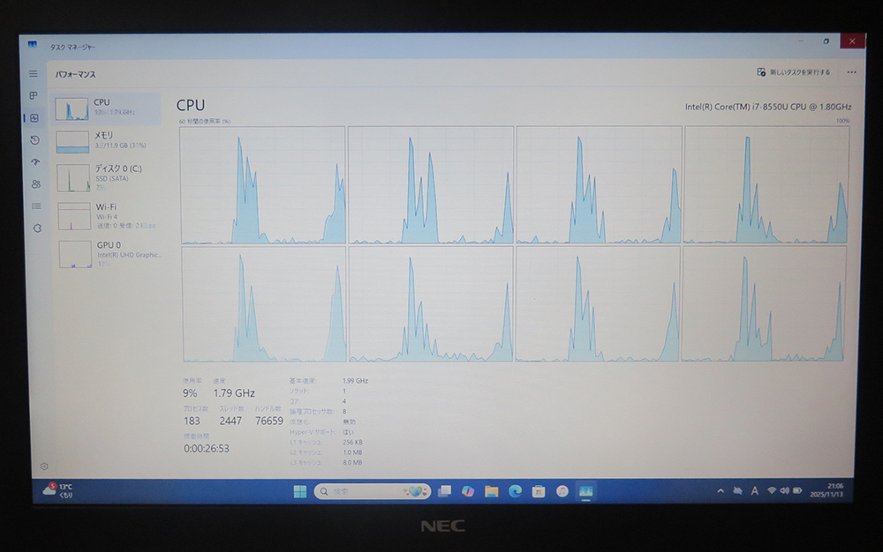Open the three-dot more options menu
Viewport: 883px width, 552px height.
[851, 72]
